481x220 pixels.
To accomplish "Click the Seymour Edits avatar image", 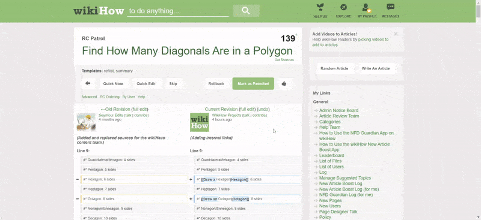I will [86, 122].
